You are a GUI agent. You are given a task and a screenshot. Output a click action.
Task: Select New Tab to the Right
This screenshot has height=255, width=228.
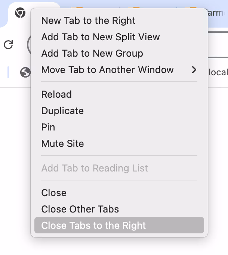88,21
